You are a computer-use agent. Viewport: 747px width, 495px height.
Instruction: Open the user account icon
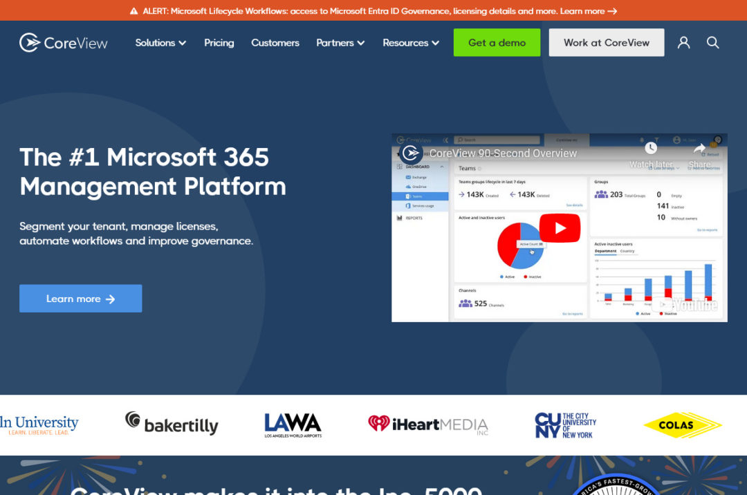tap(683, 42)
